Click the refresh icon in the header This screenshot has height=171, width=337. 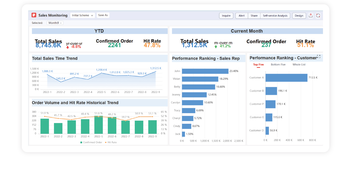[x=318, y=16]
